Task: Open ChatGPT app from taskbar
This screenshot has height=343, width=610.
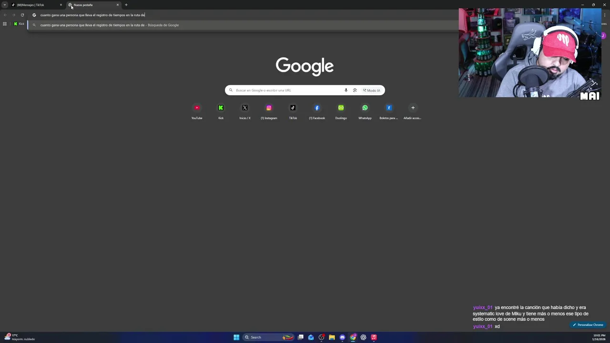Action: [x=363, y=337]
